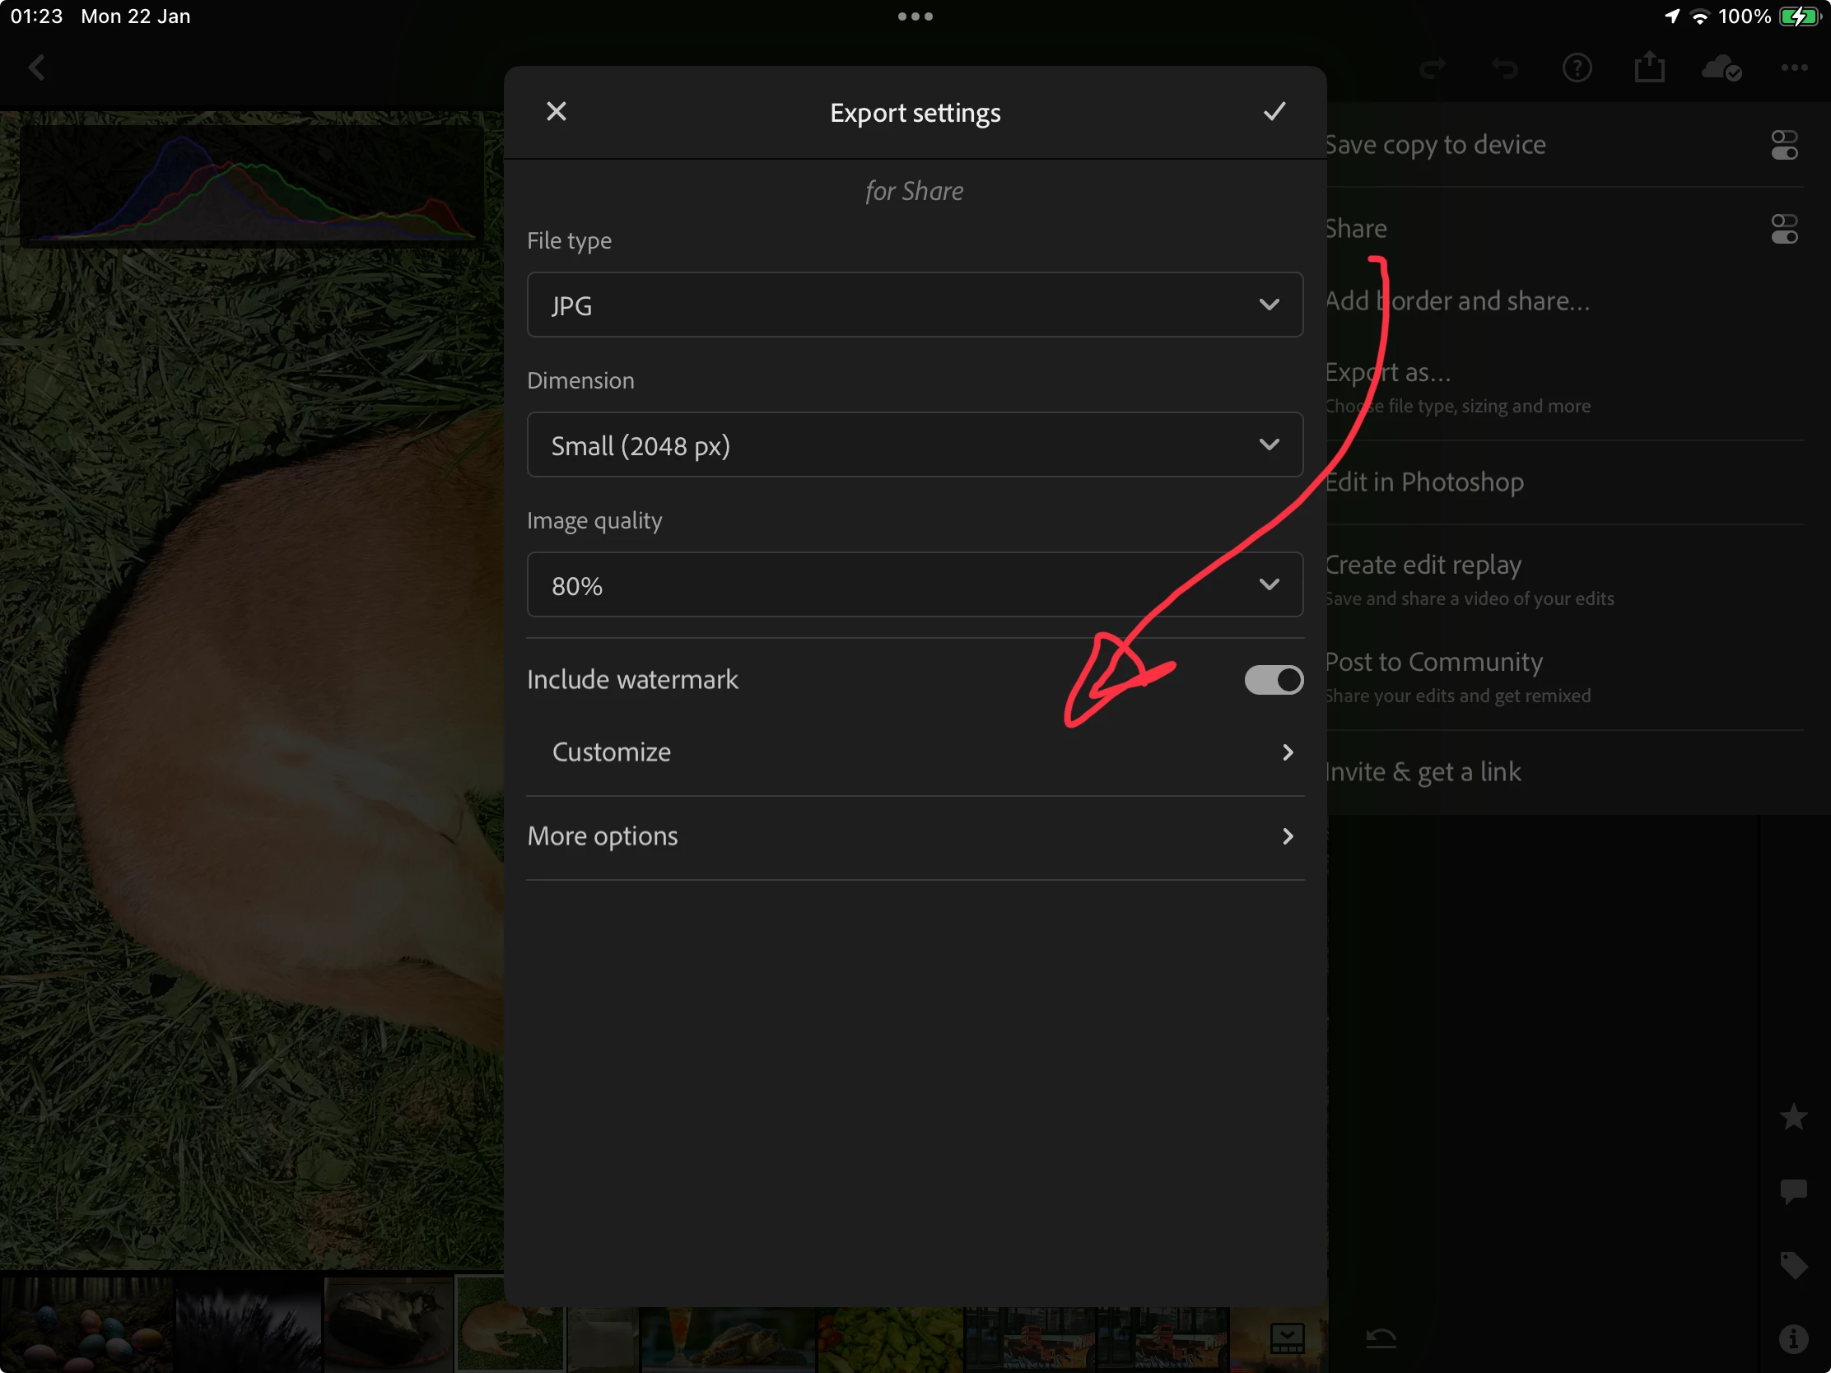Open the three-dot more options menu
The image size is (1831, 1373).
pyautogui.click(x=1794, y=67)
